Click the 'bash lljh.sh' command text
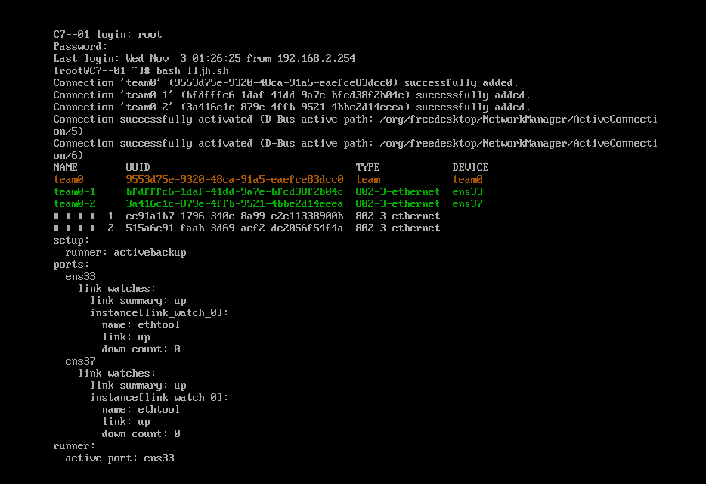The image size is (706, 484). coord(192,71)
